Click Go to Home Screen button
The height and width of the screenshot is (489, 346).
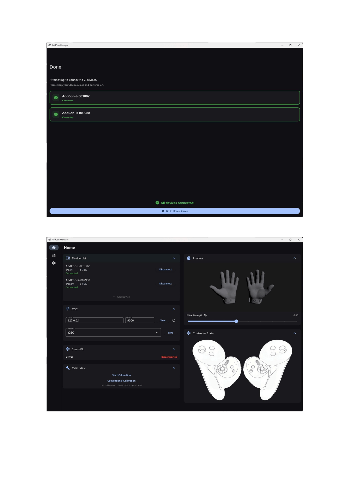click(x=175, y=211)
